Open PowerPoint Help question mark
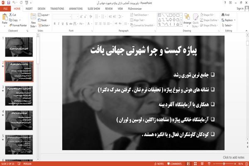Screen dimensions: 249x166 pos(225,3)
